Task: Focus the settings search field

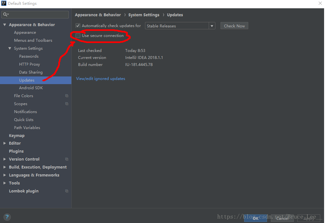Action: click(x=35, y=15)
